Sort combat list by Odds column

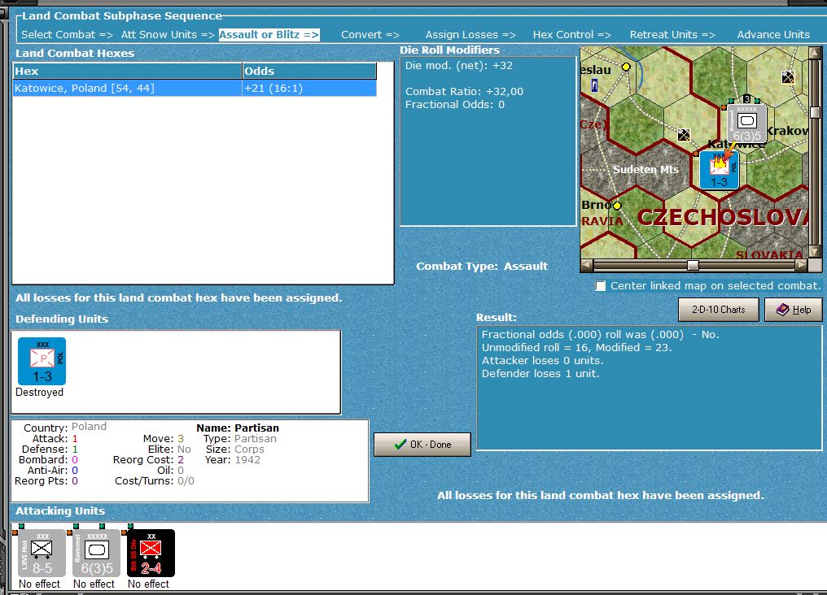pyautogui.click(x=309, y=71)
